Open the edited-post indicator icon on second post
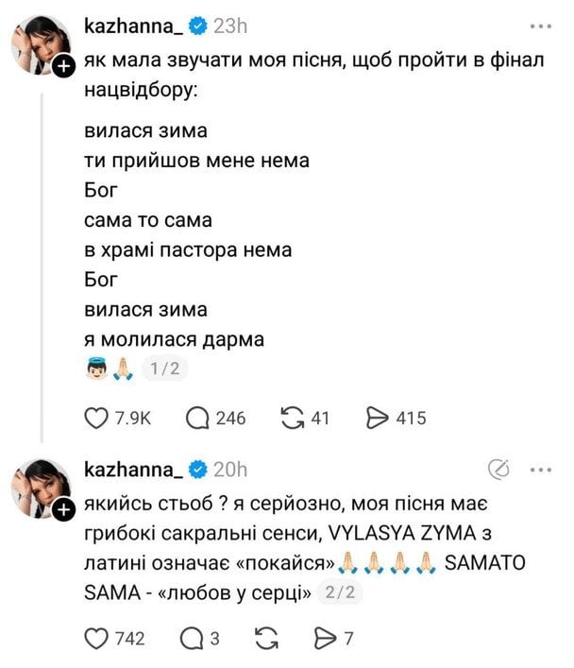Image resolution: width=574 pixels, height=668 pixels. [x=498, y=470]
